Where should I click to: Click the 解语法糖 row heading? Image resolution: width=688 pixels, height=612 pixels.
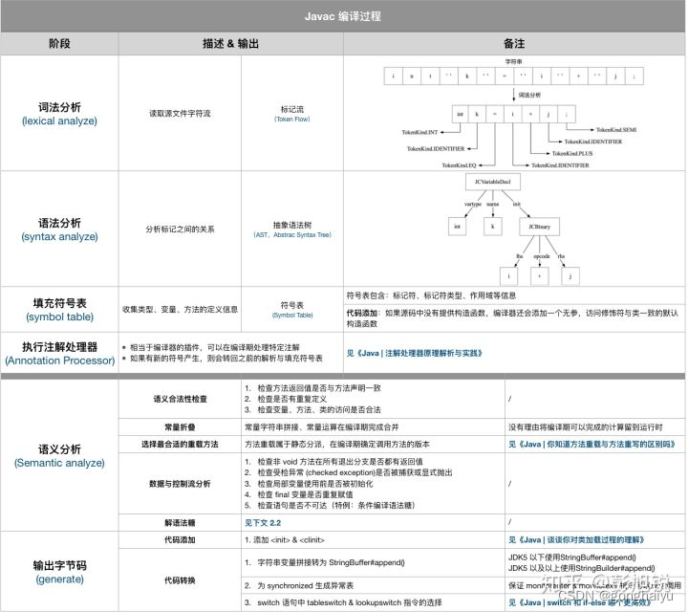(180, 522)
